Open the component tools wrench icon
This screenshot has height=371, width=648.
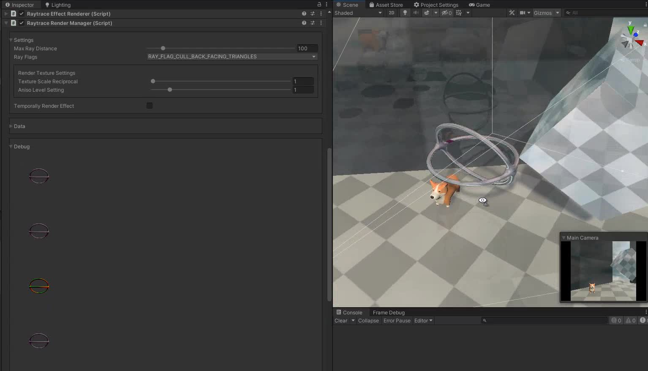tap(512, 13)
